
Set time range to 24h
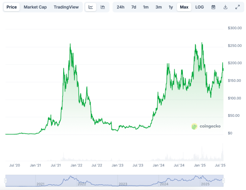[120, 7]
